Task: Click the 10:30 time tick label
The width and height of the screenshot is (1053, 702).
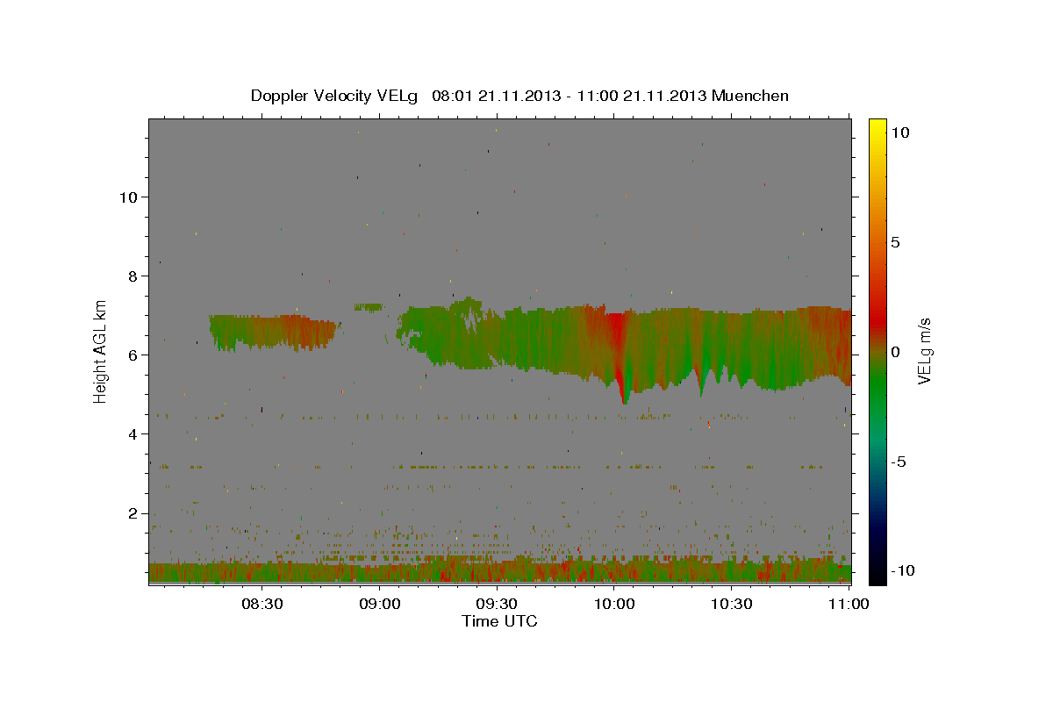Action: 732,604
